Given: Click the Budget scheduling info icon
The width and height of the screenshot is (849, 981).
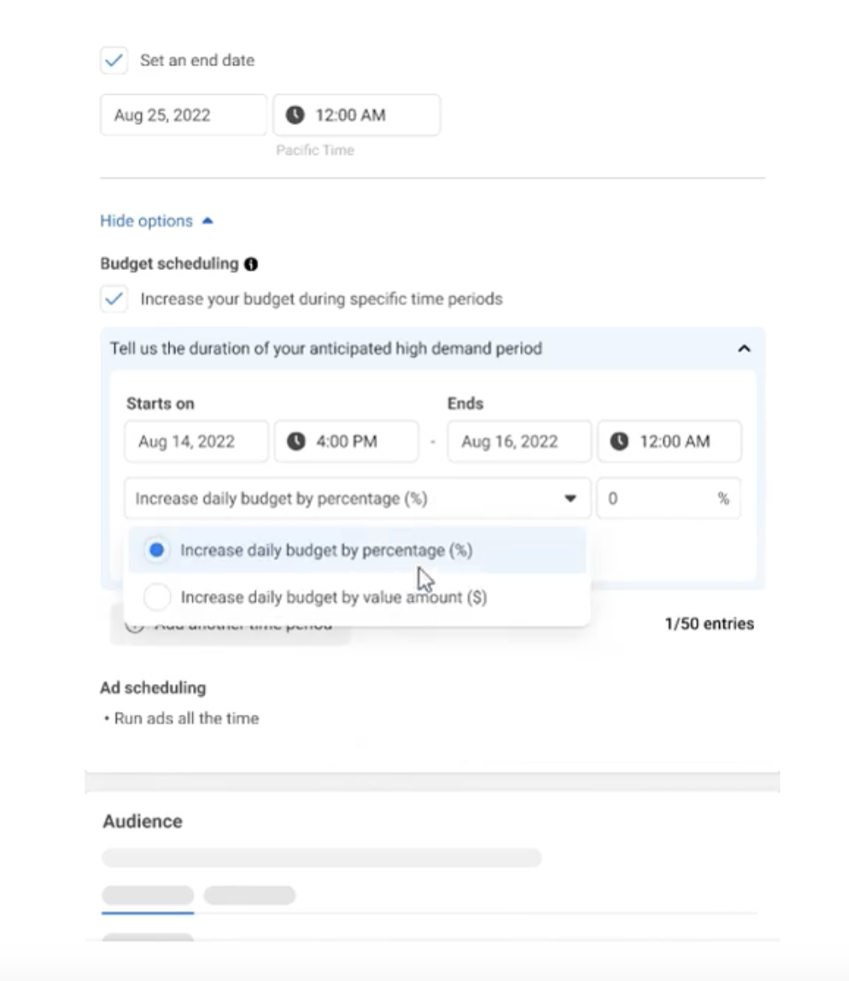Looking at the screenshot, I should (251, 264).
